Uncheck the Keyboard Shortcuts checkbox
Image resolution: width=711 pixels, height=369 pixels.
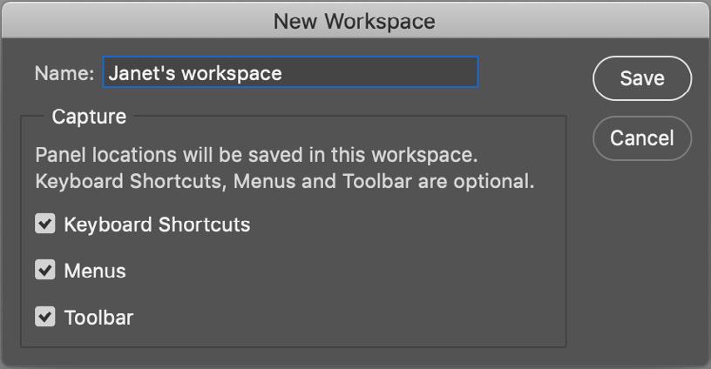click(45, 224)
